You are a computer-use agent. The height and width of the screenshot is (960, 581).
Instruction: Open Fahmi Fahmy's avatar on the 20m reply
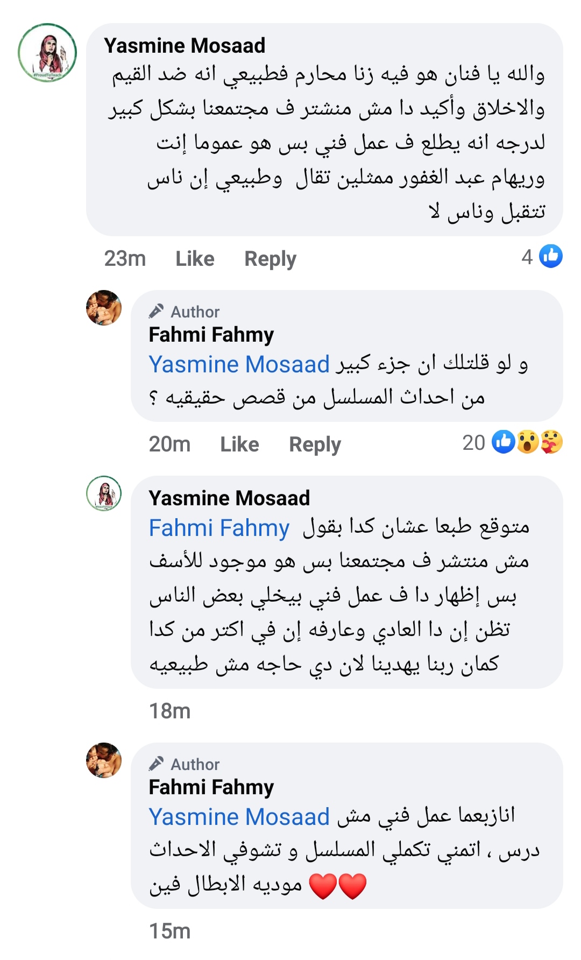104,308
